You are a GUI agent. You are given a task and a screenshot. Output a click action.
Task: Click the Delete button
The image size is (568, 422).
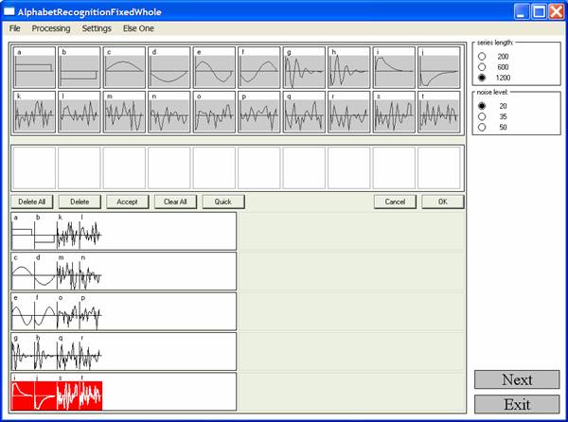pyautogui.click(x=80, y=202)
